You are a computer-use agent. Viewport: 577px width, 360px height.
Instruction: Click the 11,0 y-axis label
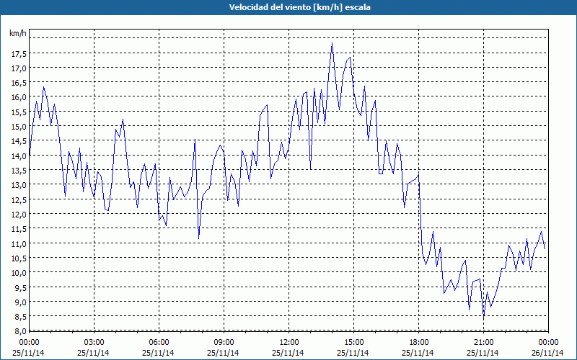tap(19, 243)
